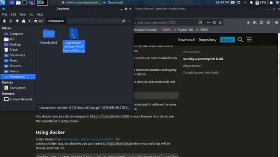This screenshot has width=280, height=157.
Task: Toggle the Firefox sidebar icon
Action: pos(262,23)
